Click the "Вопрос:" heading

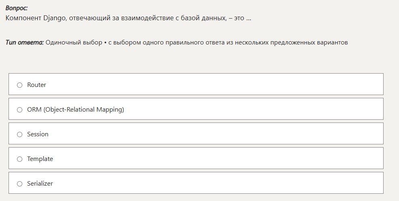(17, 8)
